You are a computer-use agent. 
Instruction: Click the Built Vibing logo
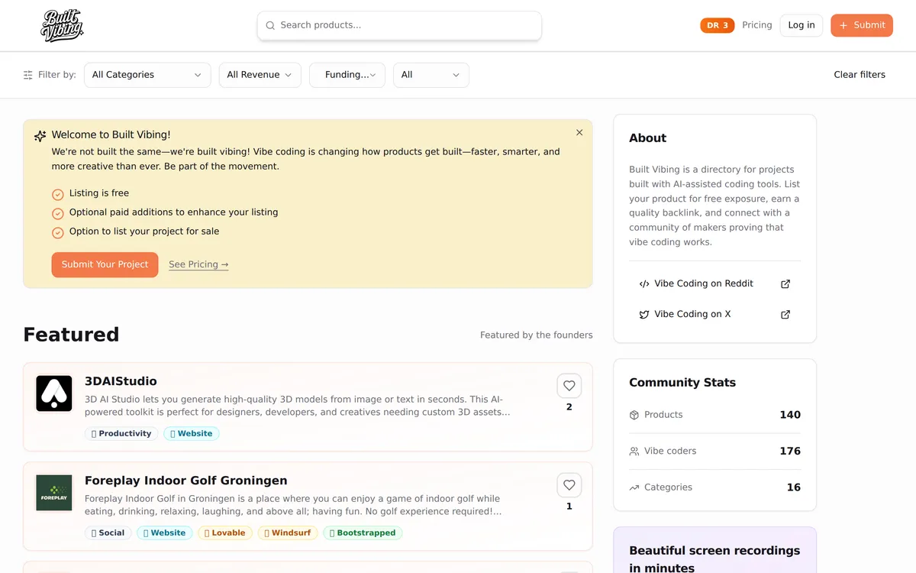pyautogui.click(x=62, y=25)
